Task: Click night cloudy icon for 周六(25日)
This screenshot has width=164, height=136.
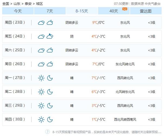Action: click(50, 50)
